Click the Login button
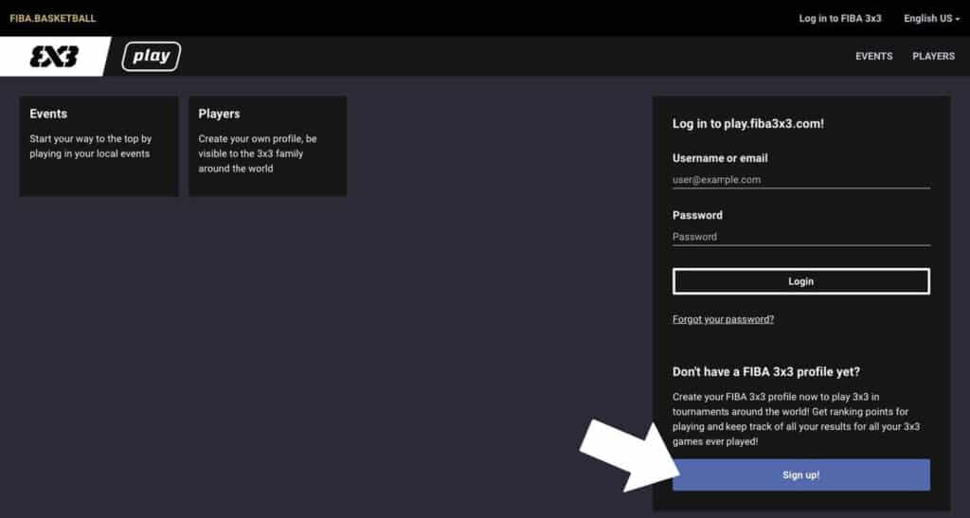This screenshot has height=518, width=970. (801, 281)
